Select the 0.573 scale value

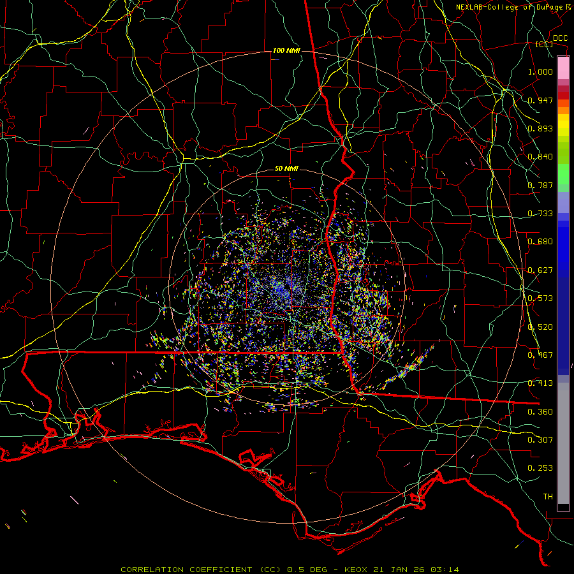click(540, 298)
